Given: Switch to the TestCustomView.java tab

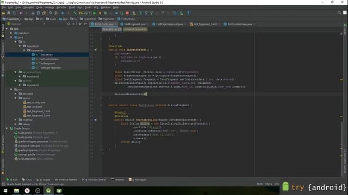Looking at the screenshot, I should click(x=240, y=24).
